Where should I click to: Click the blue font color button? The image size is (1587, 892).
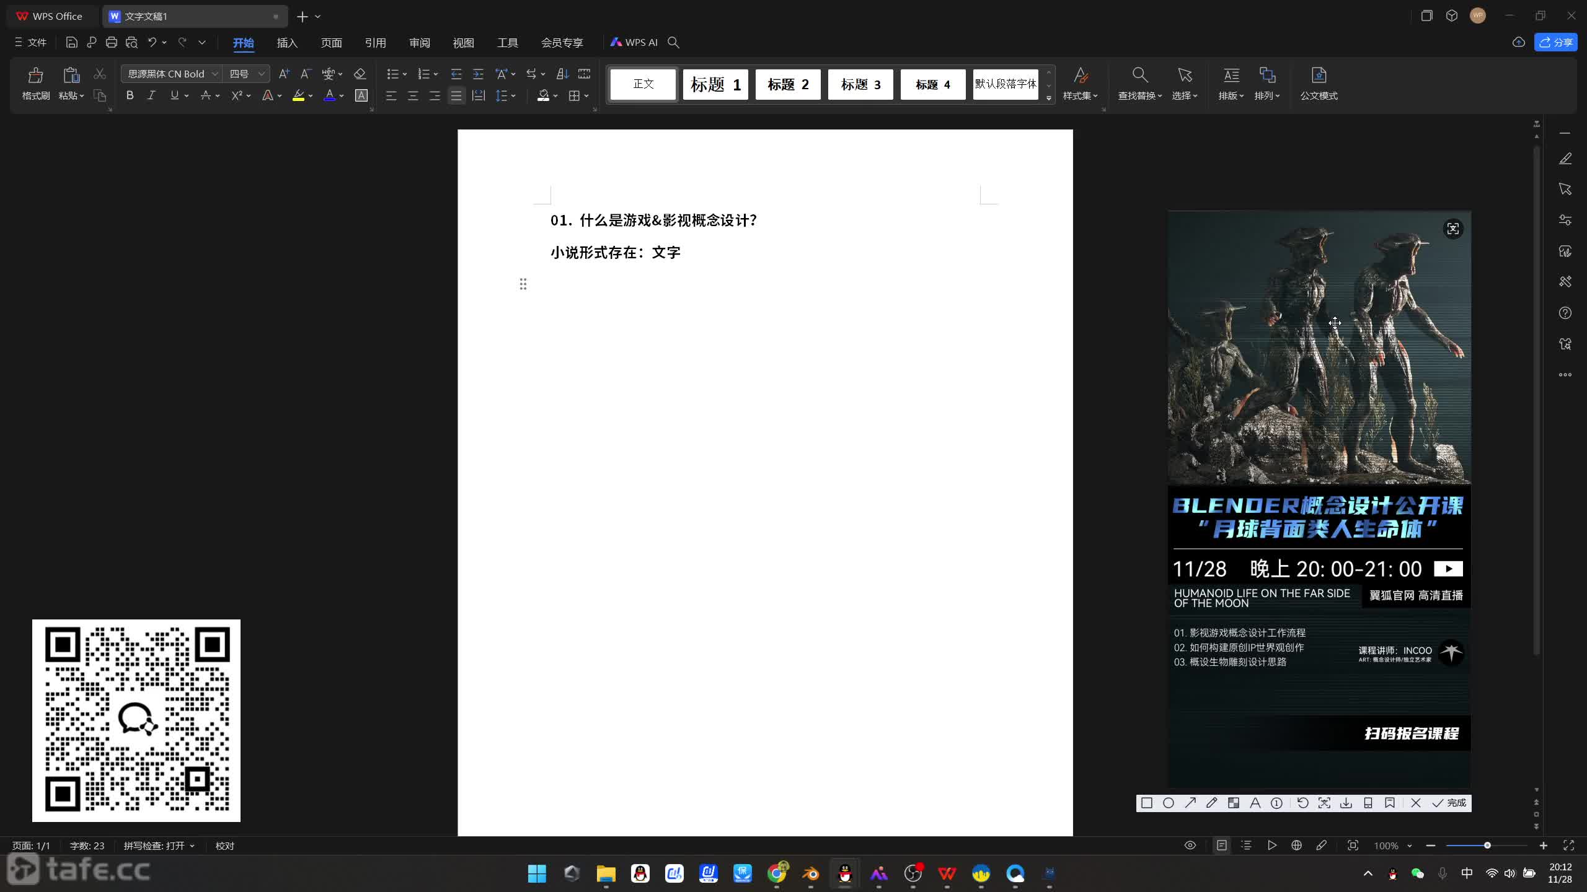click(x=330, y=95)
